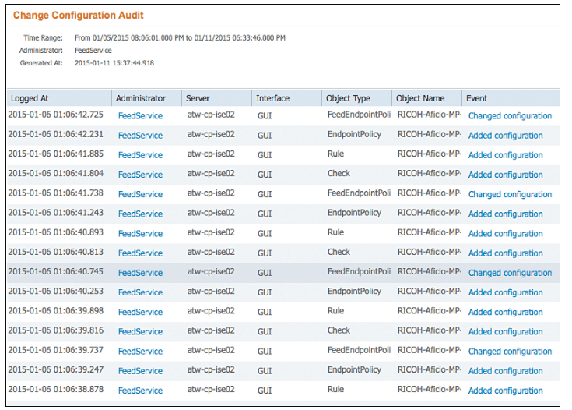Open Added configuration link at 01:06:38.878

click(x=506, y=391)
